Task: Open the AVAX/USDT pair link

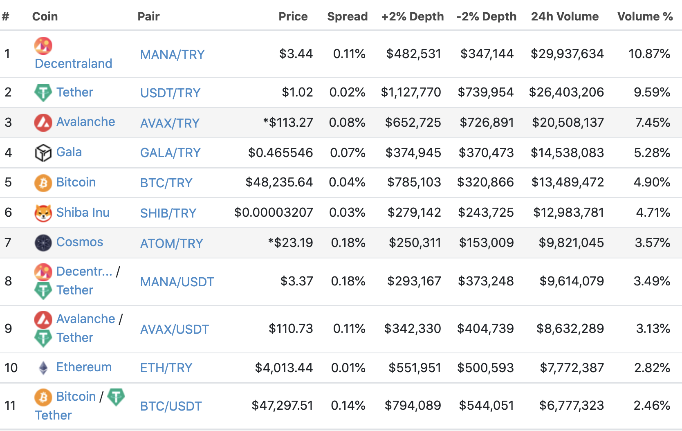Action: 175,329
